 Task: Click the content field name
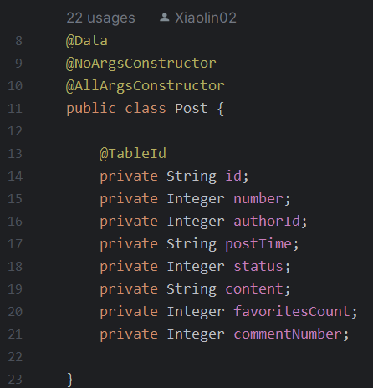pos(254,289)
